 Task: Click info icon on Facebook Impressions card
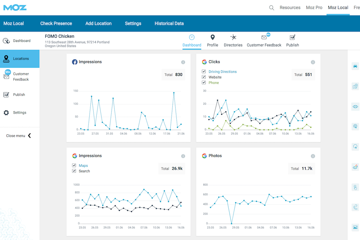(183, 62)
